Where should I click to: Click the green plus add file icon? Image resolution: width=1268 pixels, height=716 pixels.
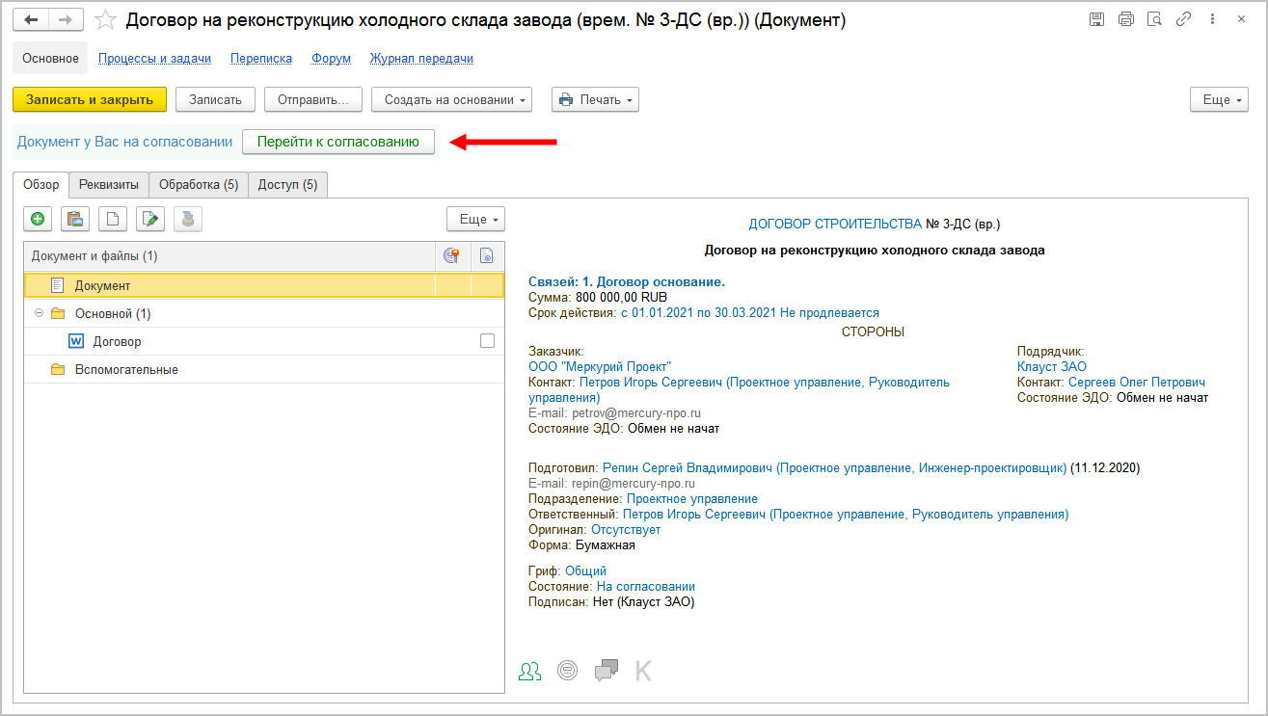(38, 219)
